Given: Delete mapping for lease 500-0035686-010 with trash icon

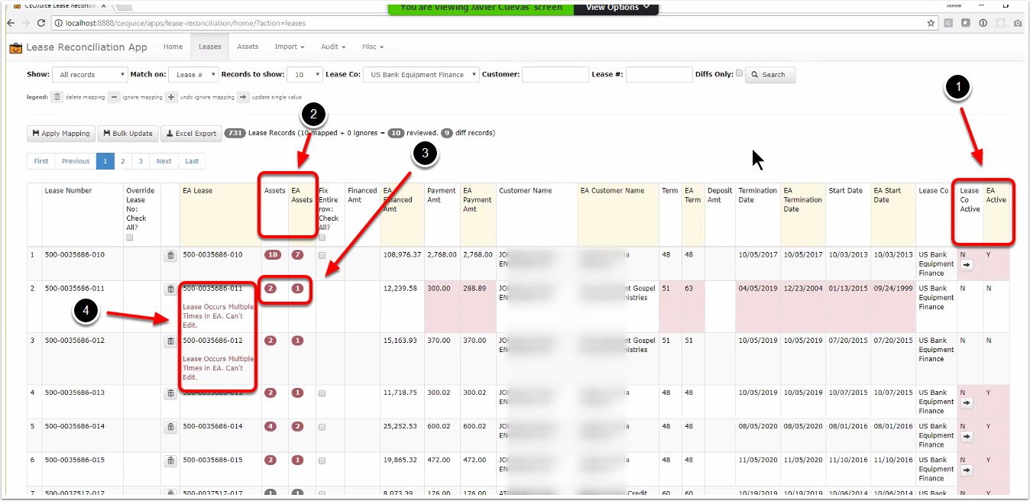Looking at the screenshot, I should click(x=170, y=256).
